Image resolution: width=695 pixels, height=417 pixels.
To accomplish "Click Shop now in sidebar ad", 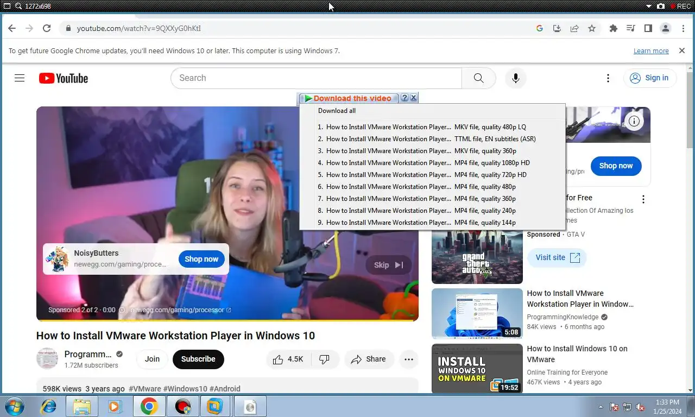I will [616, 166].
